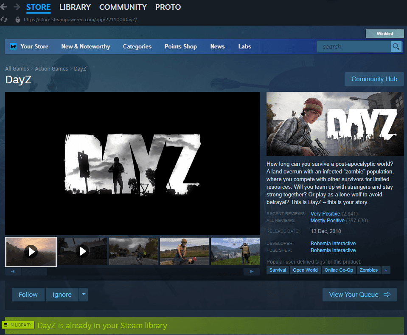Screen dimensions: 407x335
Task: Open the Labs menu
Action: coord(245,47)
